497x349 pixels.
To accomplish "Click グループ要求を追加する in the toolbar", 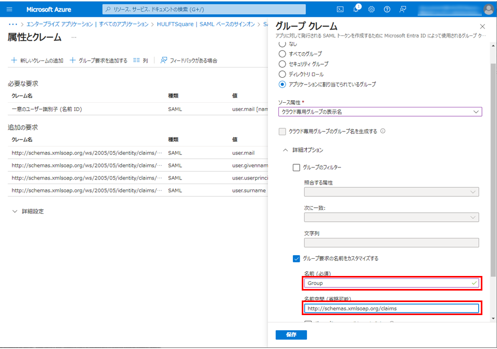I will tap(99, 61).
